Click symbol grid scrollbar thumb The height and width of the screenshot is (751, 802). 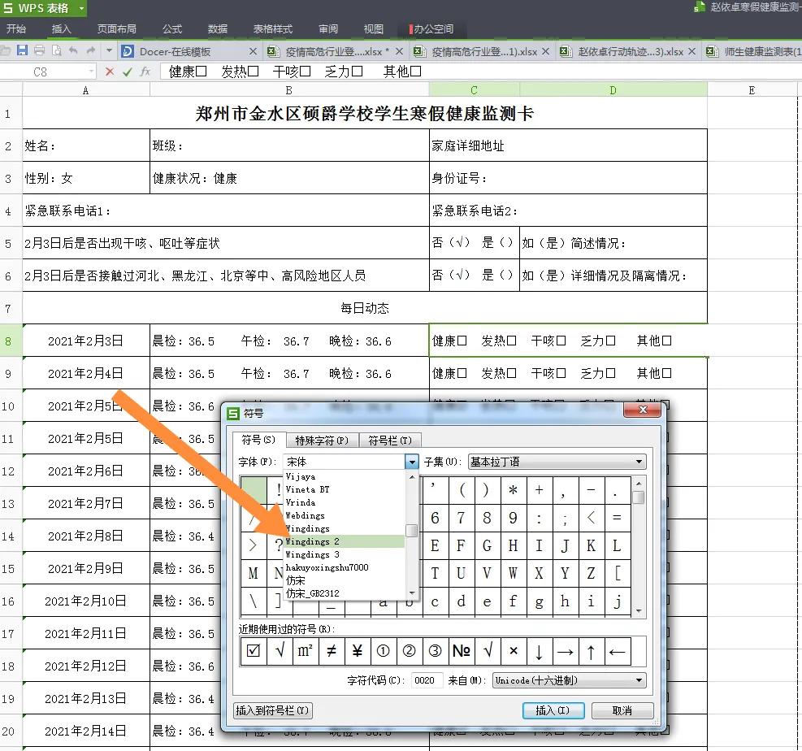pyautogui.click(x=639, y=497)
